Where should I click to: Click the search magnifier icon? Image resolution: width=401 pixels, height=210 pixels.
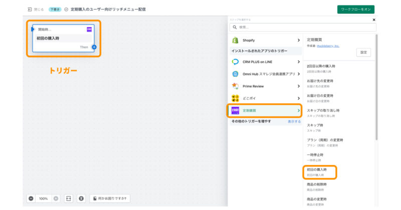click(235, 27)
